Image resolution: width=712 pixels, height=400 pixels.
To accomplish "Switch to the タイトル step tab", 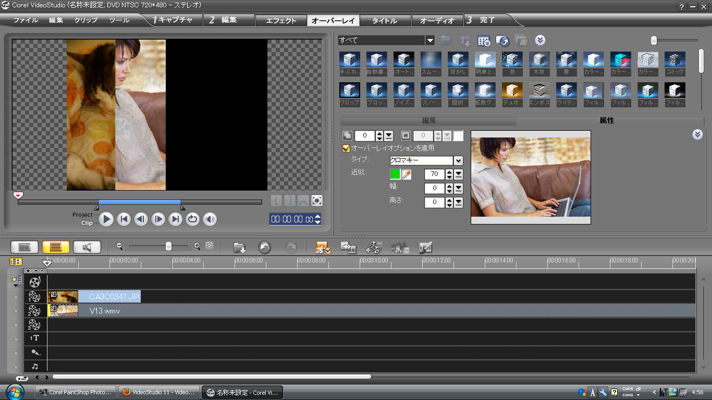I will coord(385,21).
